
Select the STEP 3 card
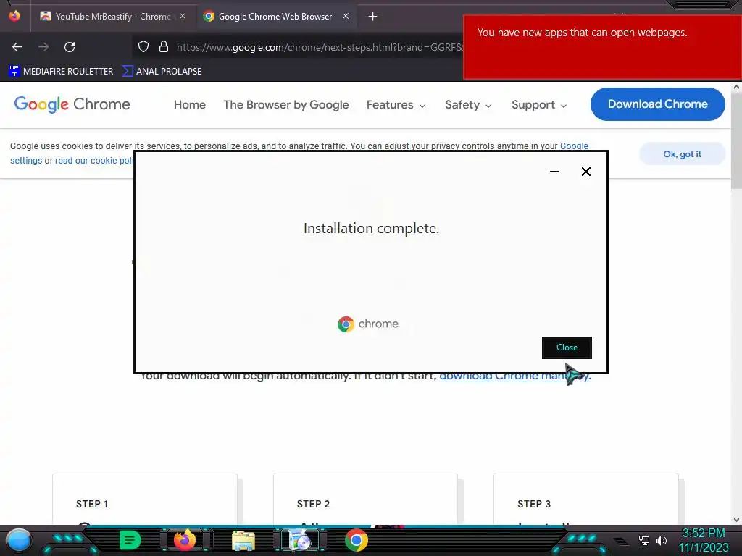click(585, 499)
